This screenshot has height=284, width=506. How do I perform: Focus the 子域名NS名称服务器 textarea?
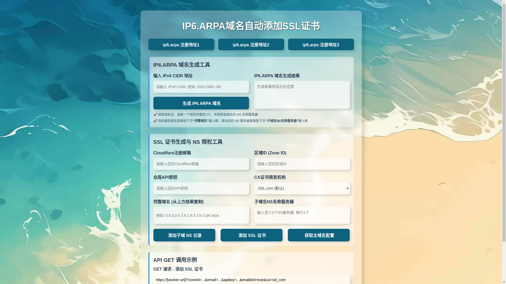(x=302, y=215)
